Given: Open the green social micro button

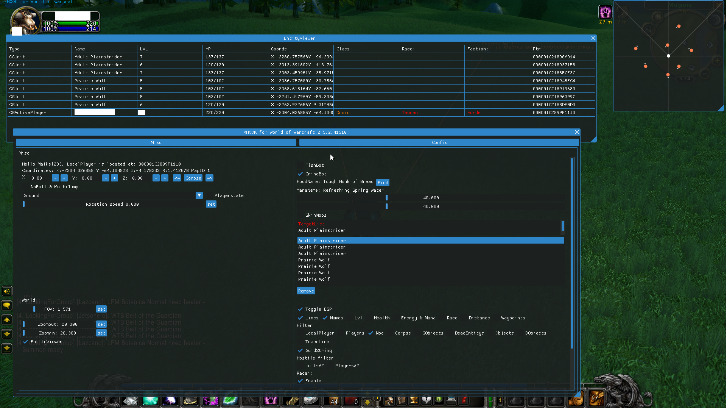Looking at the screenshot, I should click(439, 400).
